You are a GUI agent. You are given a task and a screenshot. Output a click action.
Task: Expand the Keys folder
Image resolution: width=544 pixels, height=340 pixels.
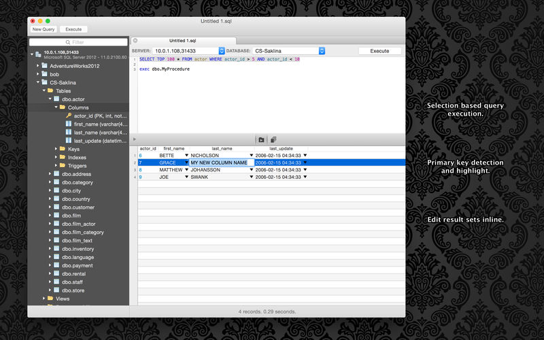[56, 149]
